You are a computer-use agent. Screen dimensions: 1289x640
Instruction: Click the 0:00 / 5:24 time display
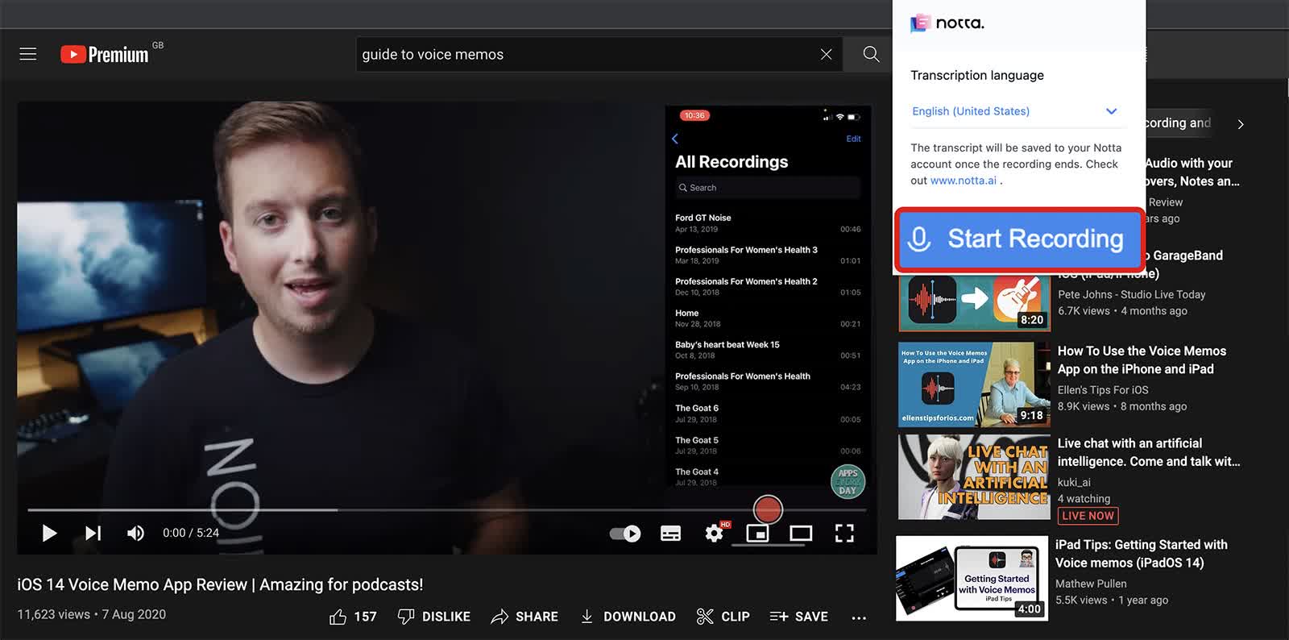pos(191,533)
